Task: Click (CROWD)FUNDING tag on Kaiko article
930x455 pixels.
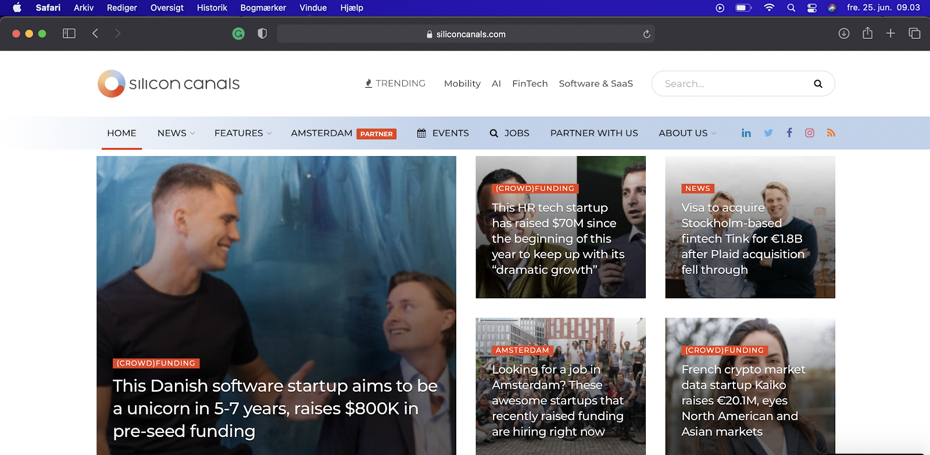Action: [725, 351]
